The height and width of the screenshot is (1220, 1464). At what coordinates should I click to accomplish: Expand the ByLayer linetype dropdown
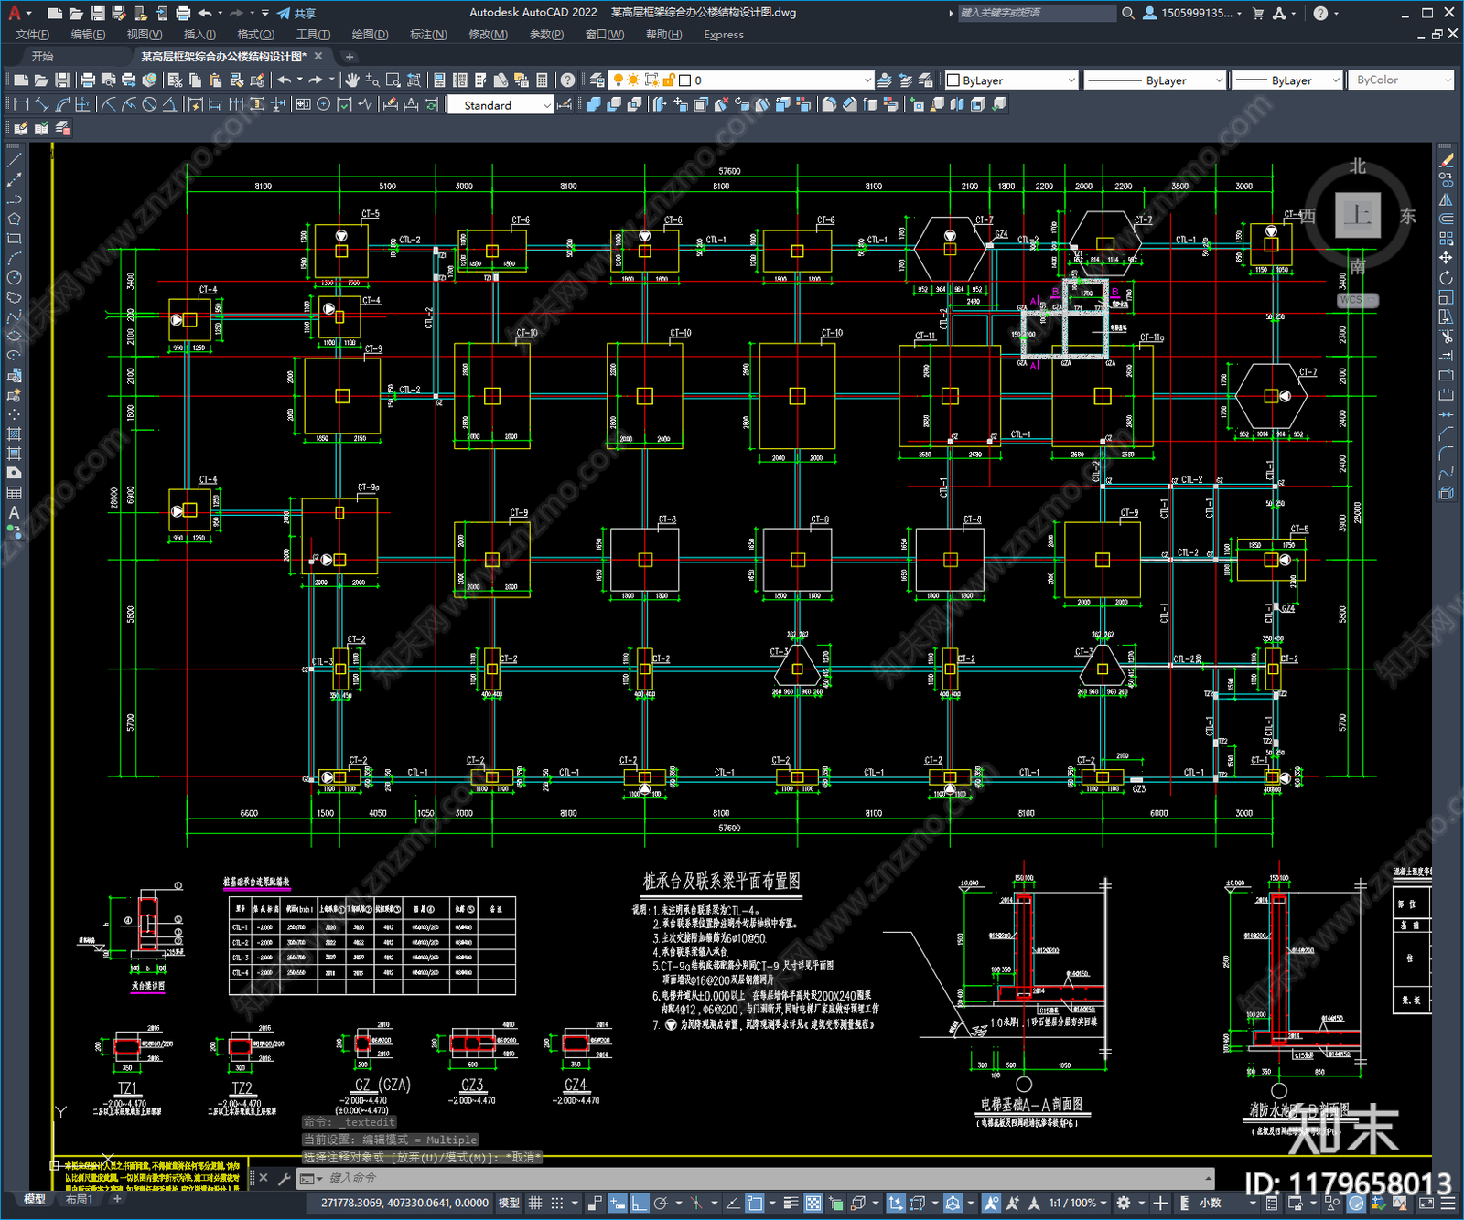click(1155, 80)
